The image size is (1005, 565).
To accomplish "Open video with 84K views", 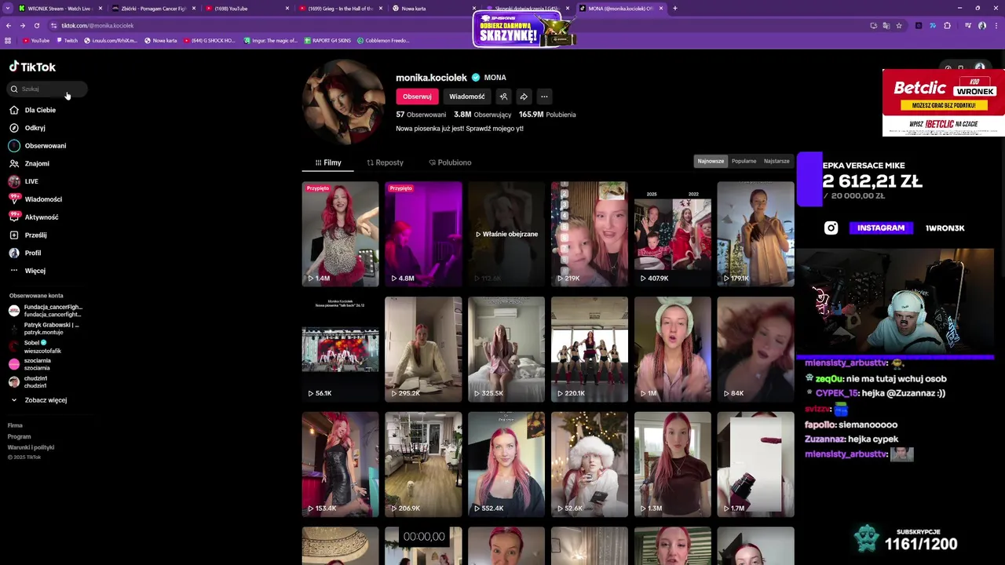I will click(x=755, y=349).
